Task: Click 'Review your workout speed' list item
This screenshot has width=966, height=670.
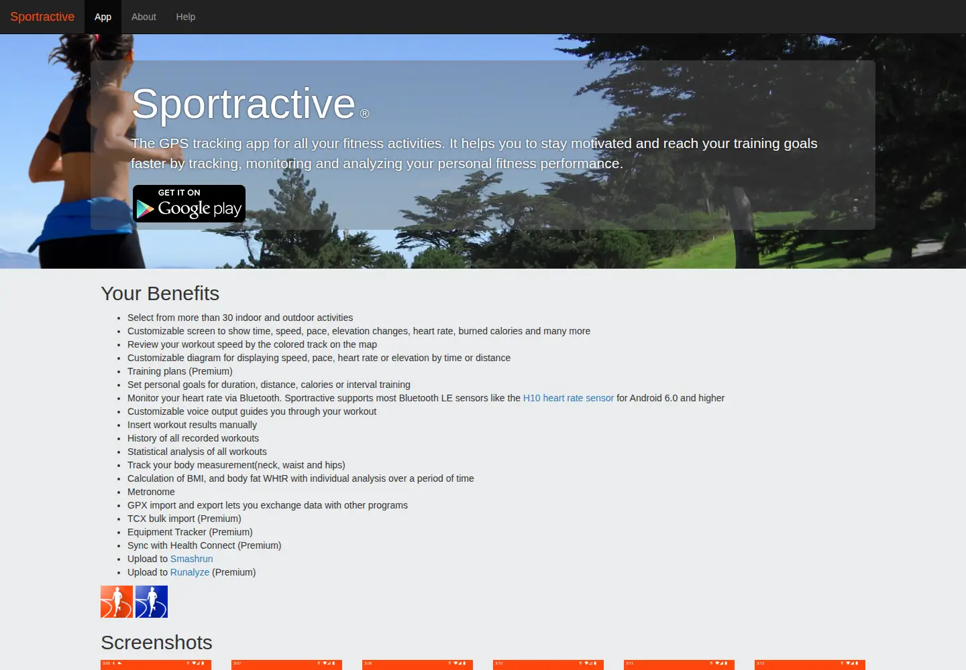Action: (252, 344)
